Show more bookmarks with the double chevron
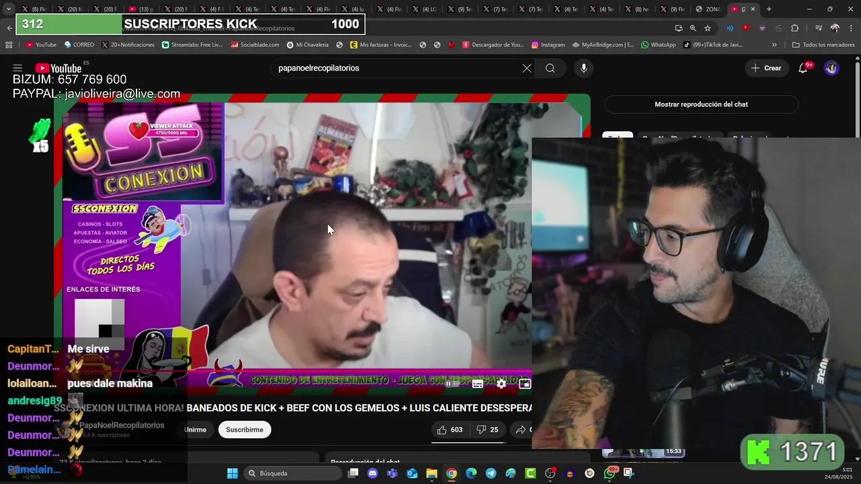Image resolution: width=861 pixels, height=484 pixels. pyautogui.click(x=774, y=45)
